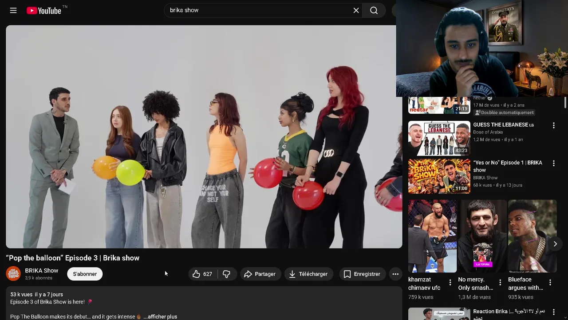568x320 pixels.
Task: Open the khamzat chimaev ufc short
Action: (433, 236)
